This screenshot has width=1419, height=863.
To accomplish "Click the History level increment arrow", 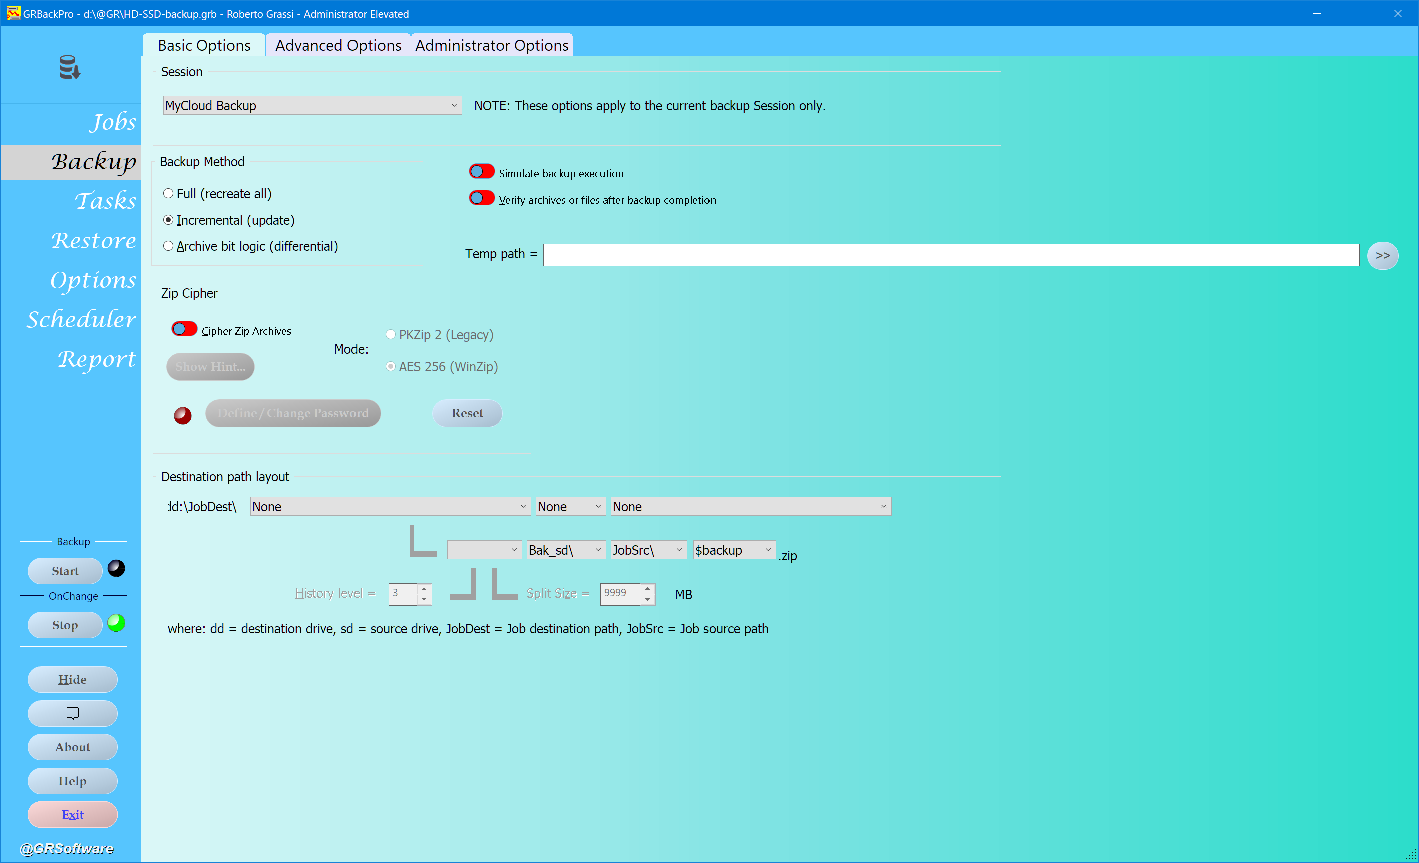I will click(x=424, y=588).
